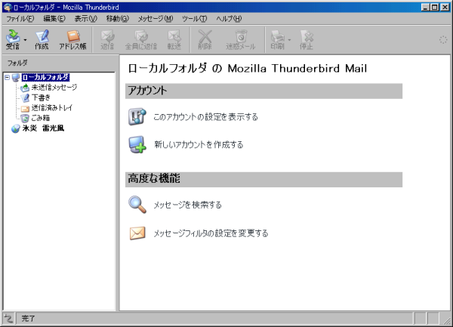Click the window resize grip

[x=447, y=319]
